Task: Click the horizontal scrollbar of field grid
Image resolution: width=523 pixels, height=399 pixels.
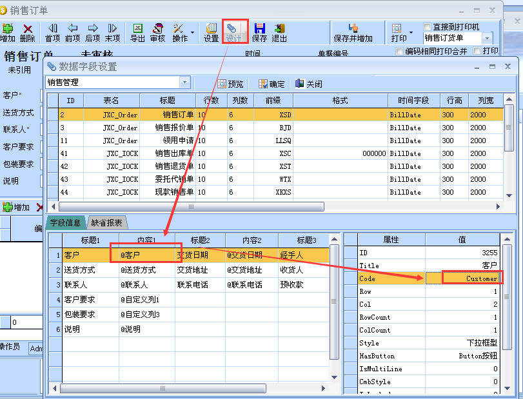Action: coord(163,388)
